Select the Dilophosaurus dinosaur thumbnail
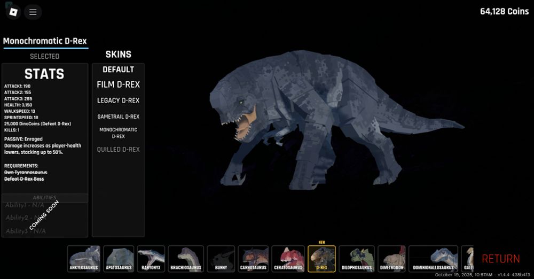The image size is (534, 279). click(357, 259)
